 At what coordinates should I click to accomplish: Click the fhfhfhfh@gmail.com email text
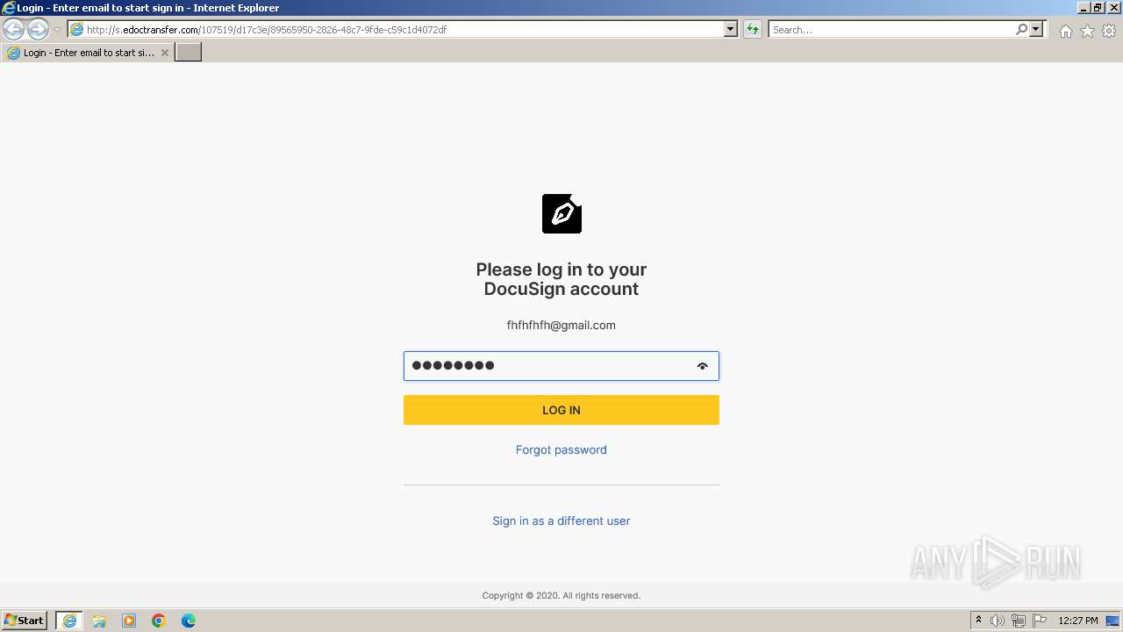[x=561, y=325]
